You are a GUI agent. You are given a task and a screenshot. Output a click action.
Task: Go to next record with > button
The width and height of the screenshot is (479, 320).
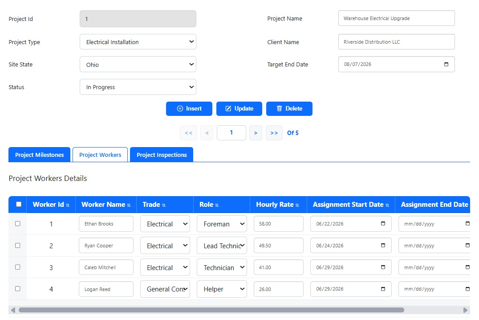point(256,133)
